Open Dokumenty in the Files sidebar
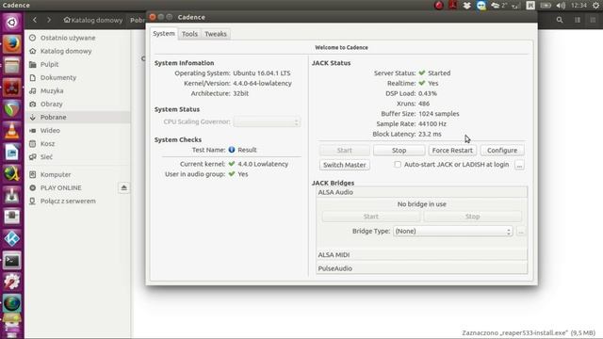603x339 pixels. click(78, 77)
